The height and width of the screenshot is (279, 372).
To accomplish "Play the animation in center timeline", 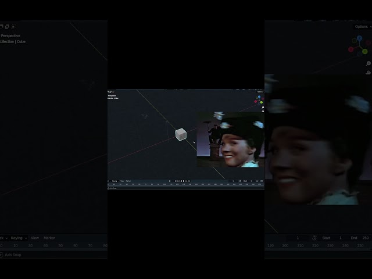I will pyautogui.click(x=184, y=181).
